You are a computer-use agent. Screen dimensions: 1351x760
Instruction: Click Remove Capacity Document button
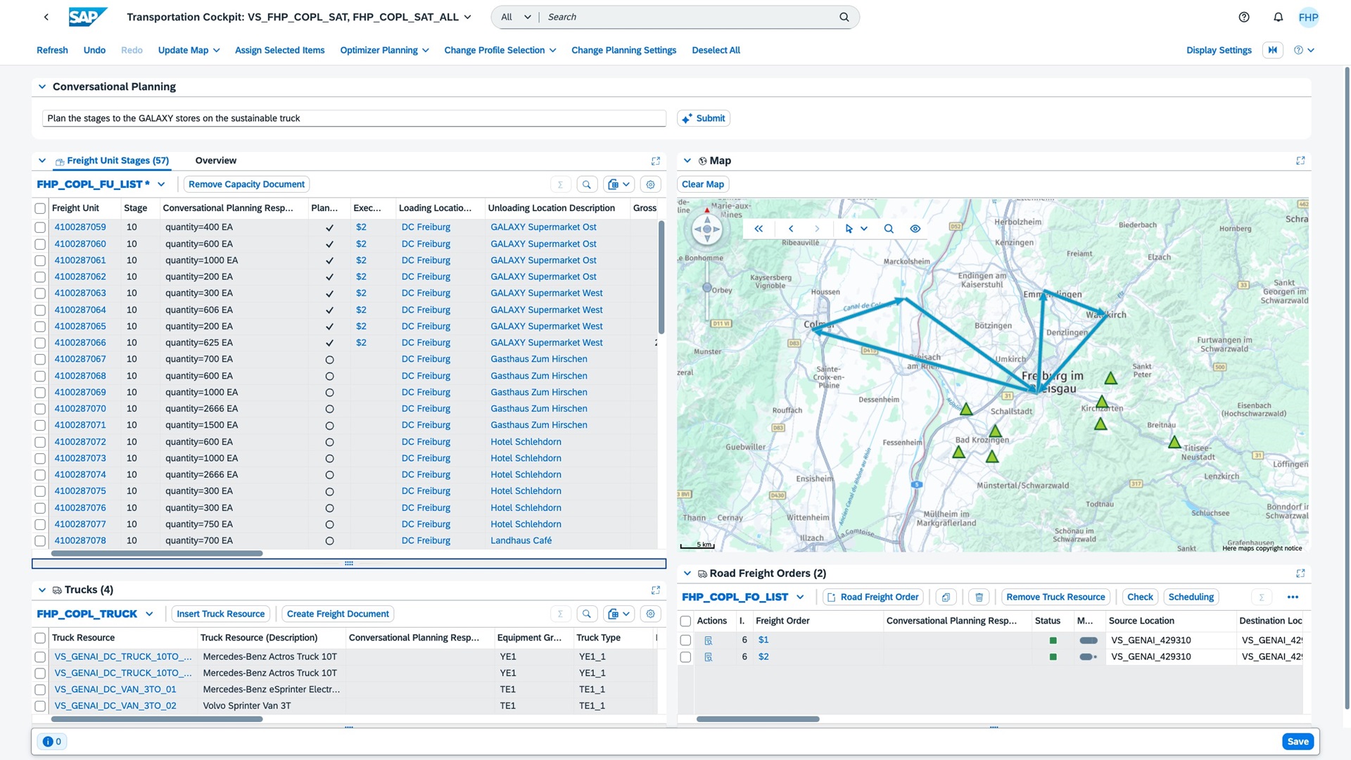(246, 184)
